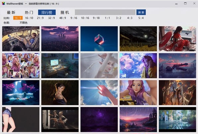Image resolution: width=198 pixels, height=134 pixels.
Task: Open the dark purple galaxy wallpaper
Action: pyautogui.click(x=99, y=119)
